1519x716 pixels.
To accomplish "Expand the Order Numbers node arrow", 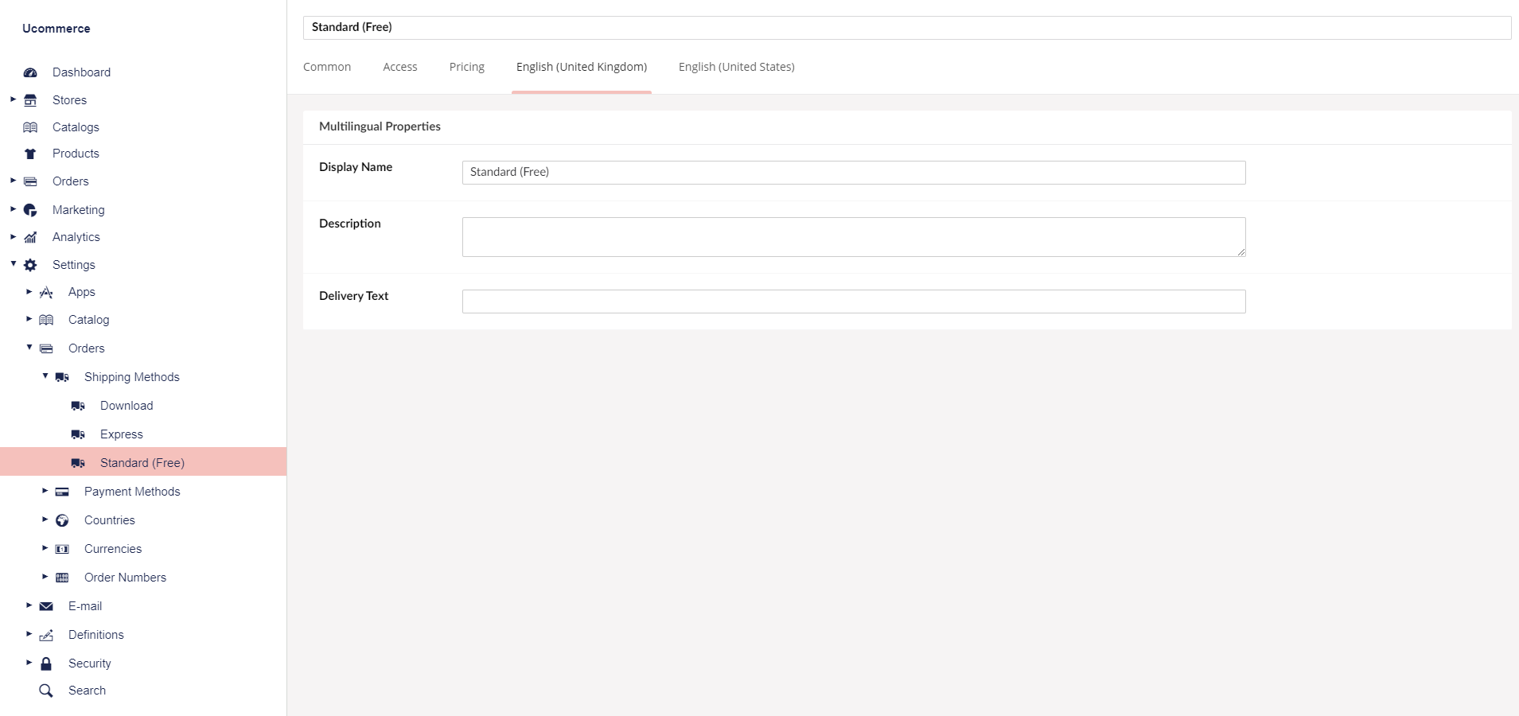I will [x=45, y=577].
